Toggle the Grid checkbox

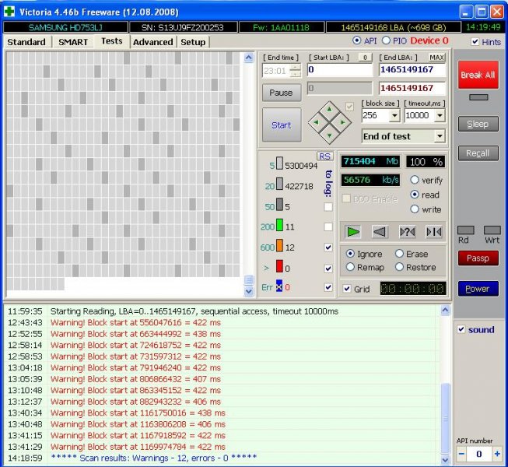pyautogui.click(x=346, y=289)
